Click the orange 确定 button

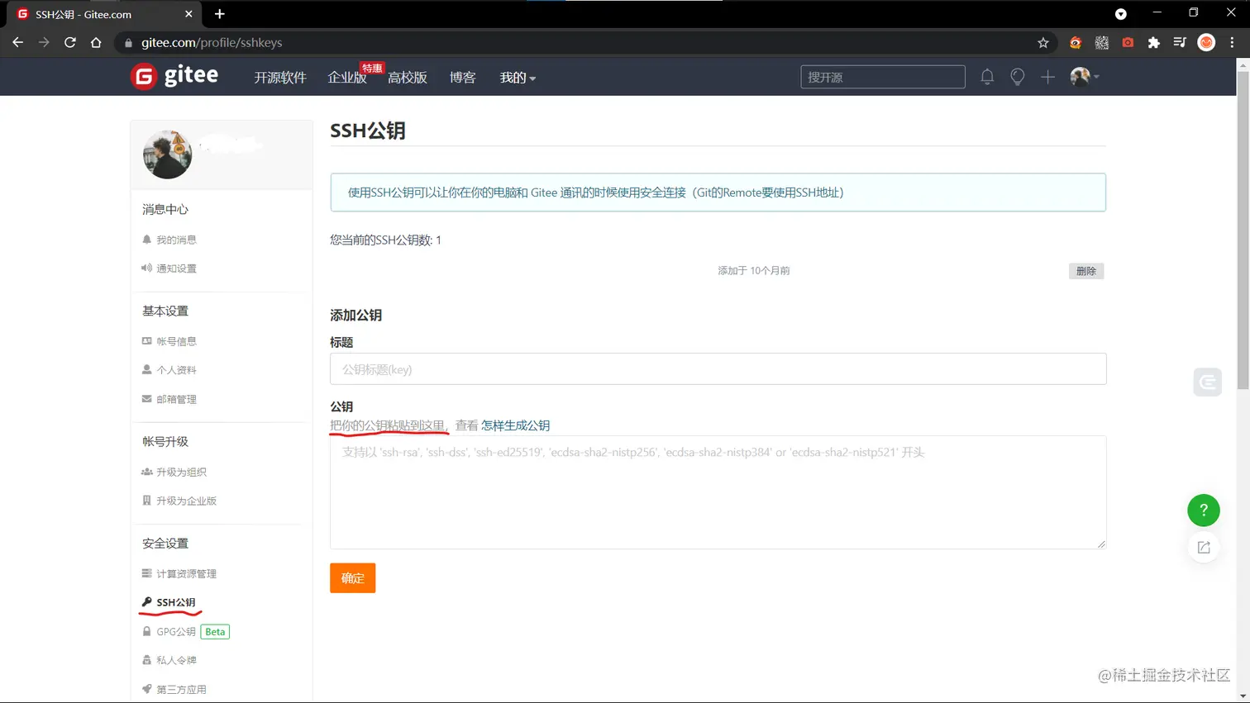(x=353, y=578)
